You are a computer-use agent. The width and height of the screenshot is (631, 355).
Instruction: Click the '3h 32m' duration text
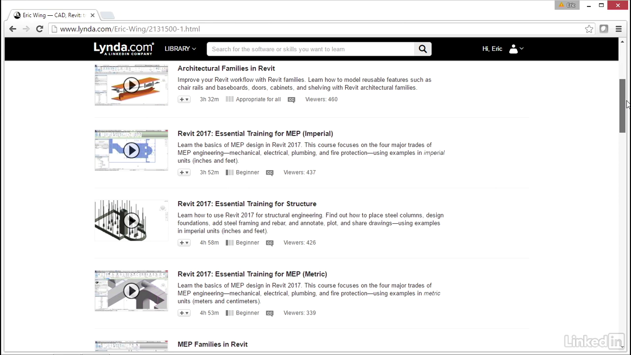click(x=209, y=99)
